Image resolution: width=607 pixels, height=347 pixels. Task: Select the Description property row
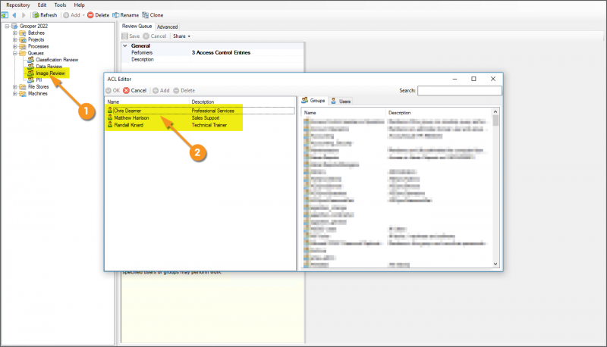tap(213, 60)
